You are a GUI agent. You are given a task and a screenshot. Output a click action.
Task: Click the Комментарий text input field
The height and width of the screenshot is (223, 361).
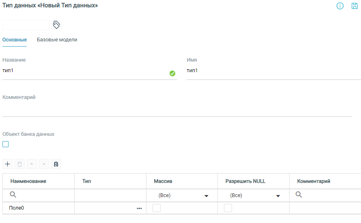(177, 109)
